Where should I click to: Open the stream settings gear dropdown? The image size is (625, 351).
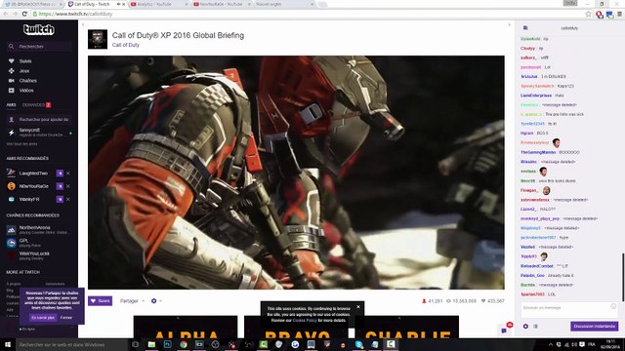pos(156,301)
